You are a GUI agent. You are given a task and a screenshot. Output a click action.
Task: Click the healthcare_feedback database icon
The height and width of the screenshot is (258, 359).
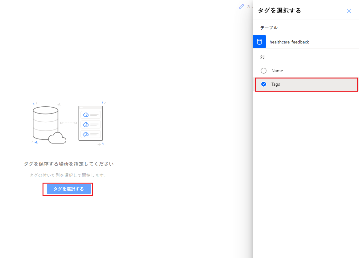tap(259, 42)
